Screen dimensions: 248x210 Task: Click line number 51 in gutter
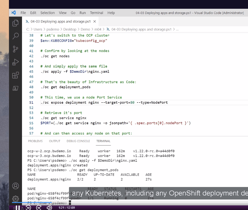tap(31, 102)
